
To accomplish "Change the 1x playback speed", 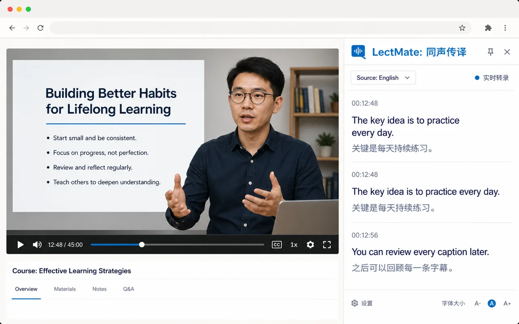I will pos(294,245).
